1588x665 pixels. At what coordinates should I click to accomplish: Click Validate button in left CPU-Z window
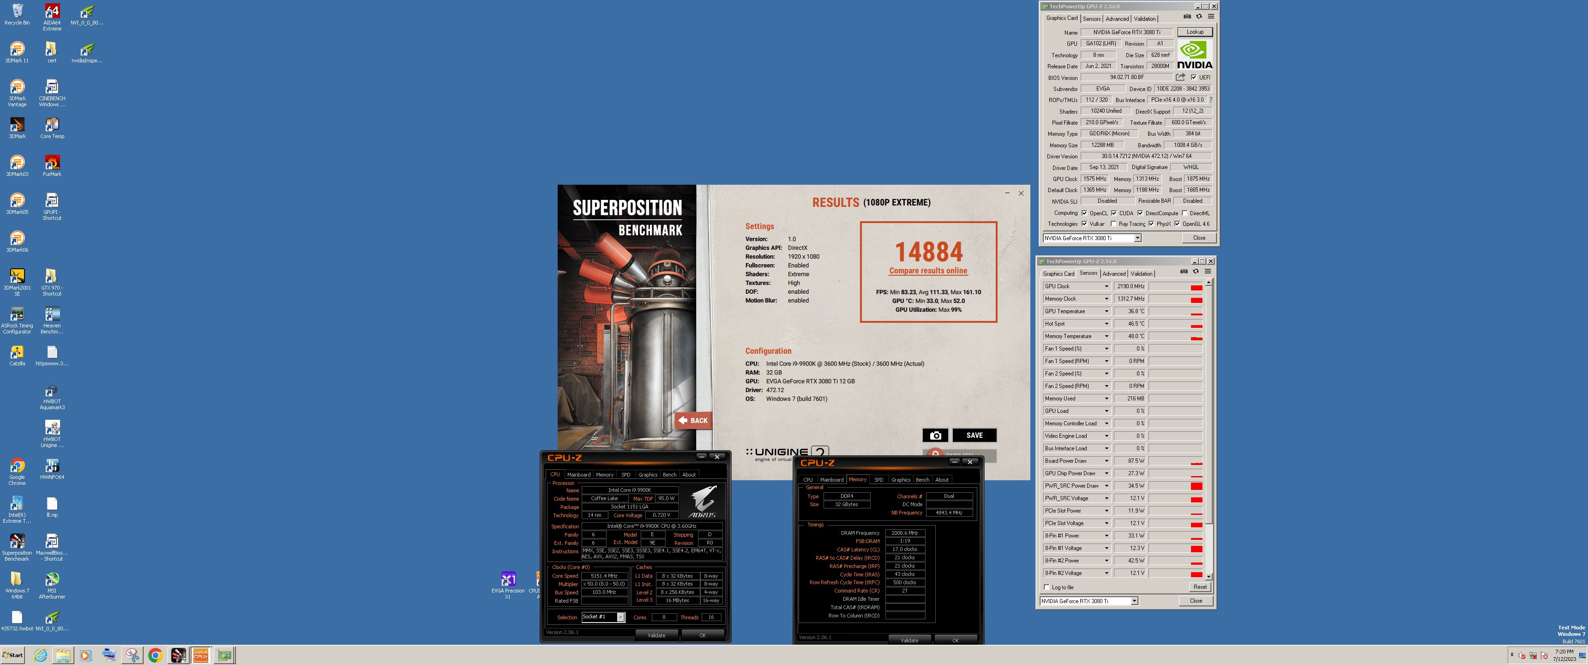coord(656,635)
